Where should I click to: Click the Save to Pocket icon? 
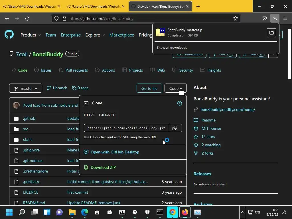[x=264, y=18]
